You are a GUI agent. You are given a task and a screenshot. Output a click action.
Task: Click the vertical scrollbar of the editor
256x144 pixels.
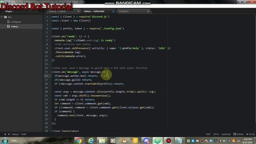255,68
